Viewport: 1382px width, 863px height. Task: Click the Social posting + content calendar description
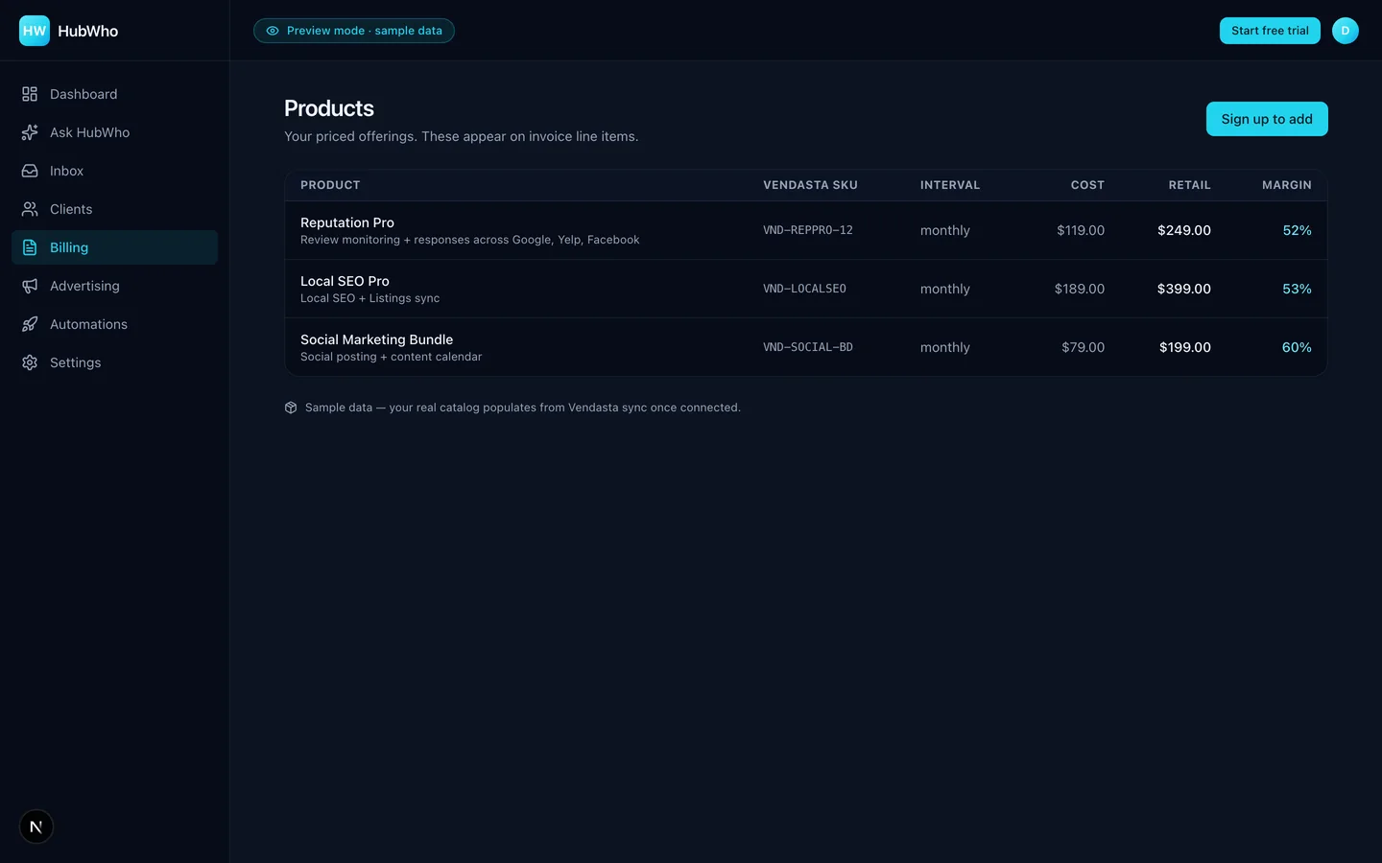pyautogui.click(x=392, y=357)
